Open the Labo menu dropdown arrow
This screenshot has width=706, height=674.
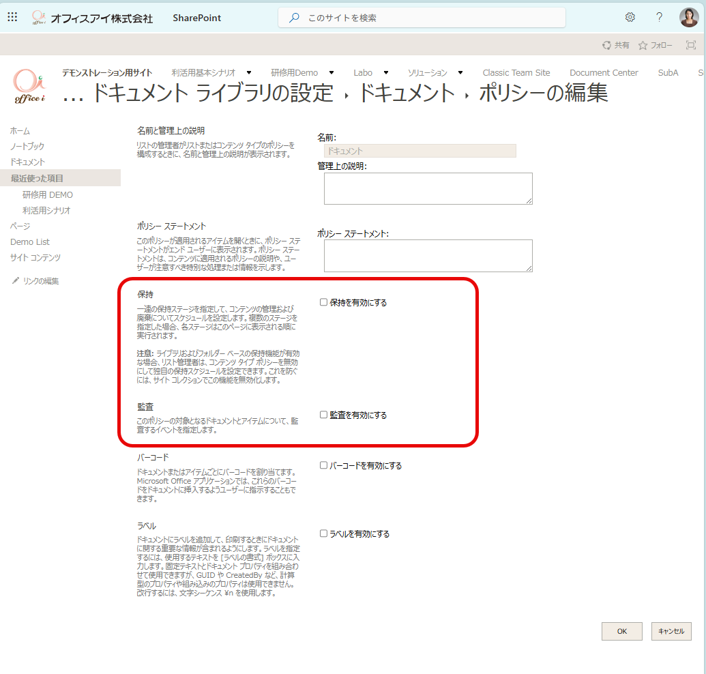[x=386, y=73]
